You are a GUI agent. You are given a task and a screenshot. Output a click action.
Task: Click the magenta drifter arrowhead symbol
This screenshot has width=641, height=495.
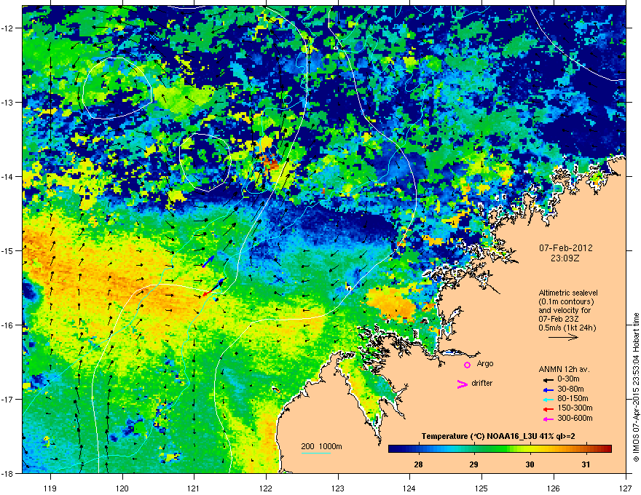462,384
